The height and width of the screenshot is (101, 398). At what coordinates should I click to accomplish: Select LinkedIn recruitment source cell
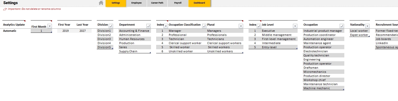(x=386, y=43)
